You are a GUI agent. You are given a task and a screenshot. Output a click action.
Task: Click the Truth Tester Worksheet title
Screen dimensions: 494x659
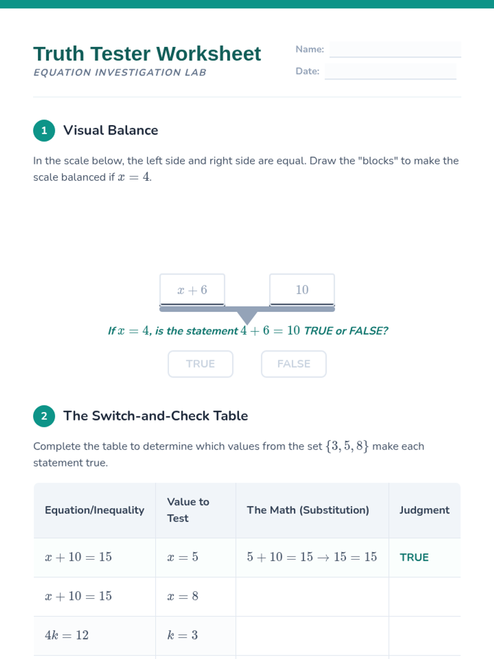[x=147, y=54]
